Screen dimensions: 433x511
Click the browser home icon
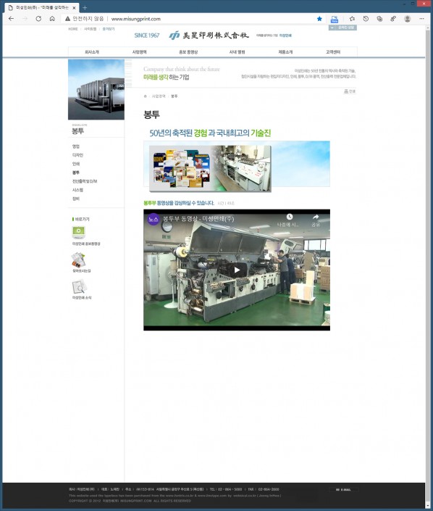[x=52, y=19]
